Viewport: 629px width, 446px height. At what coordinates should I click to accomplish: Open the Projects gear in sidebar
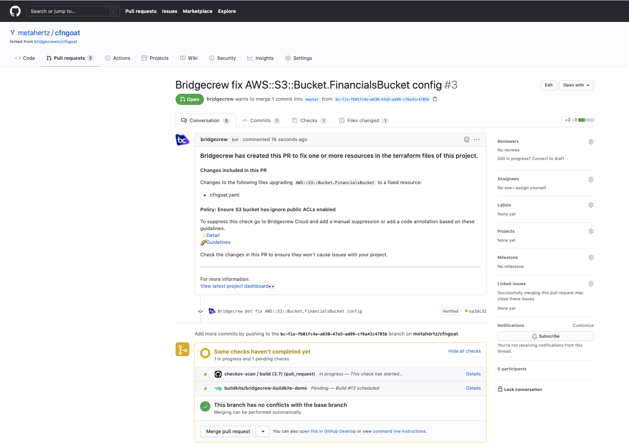pos(591,231)
